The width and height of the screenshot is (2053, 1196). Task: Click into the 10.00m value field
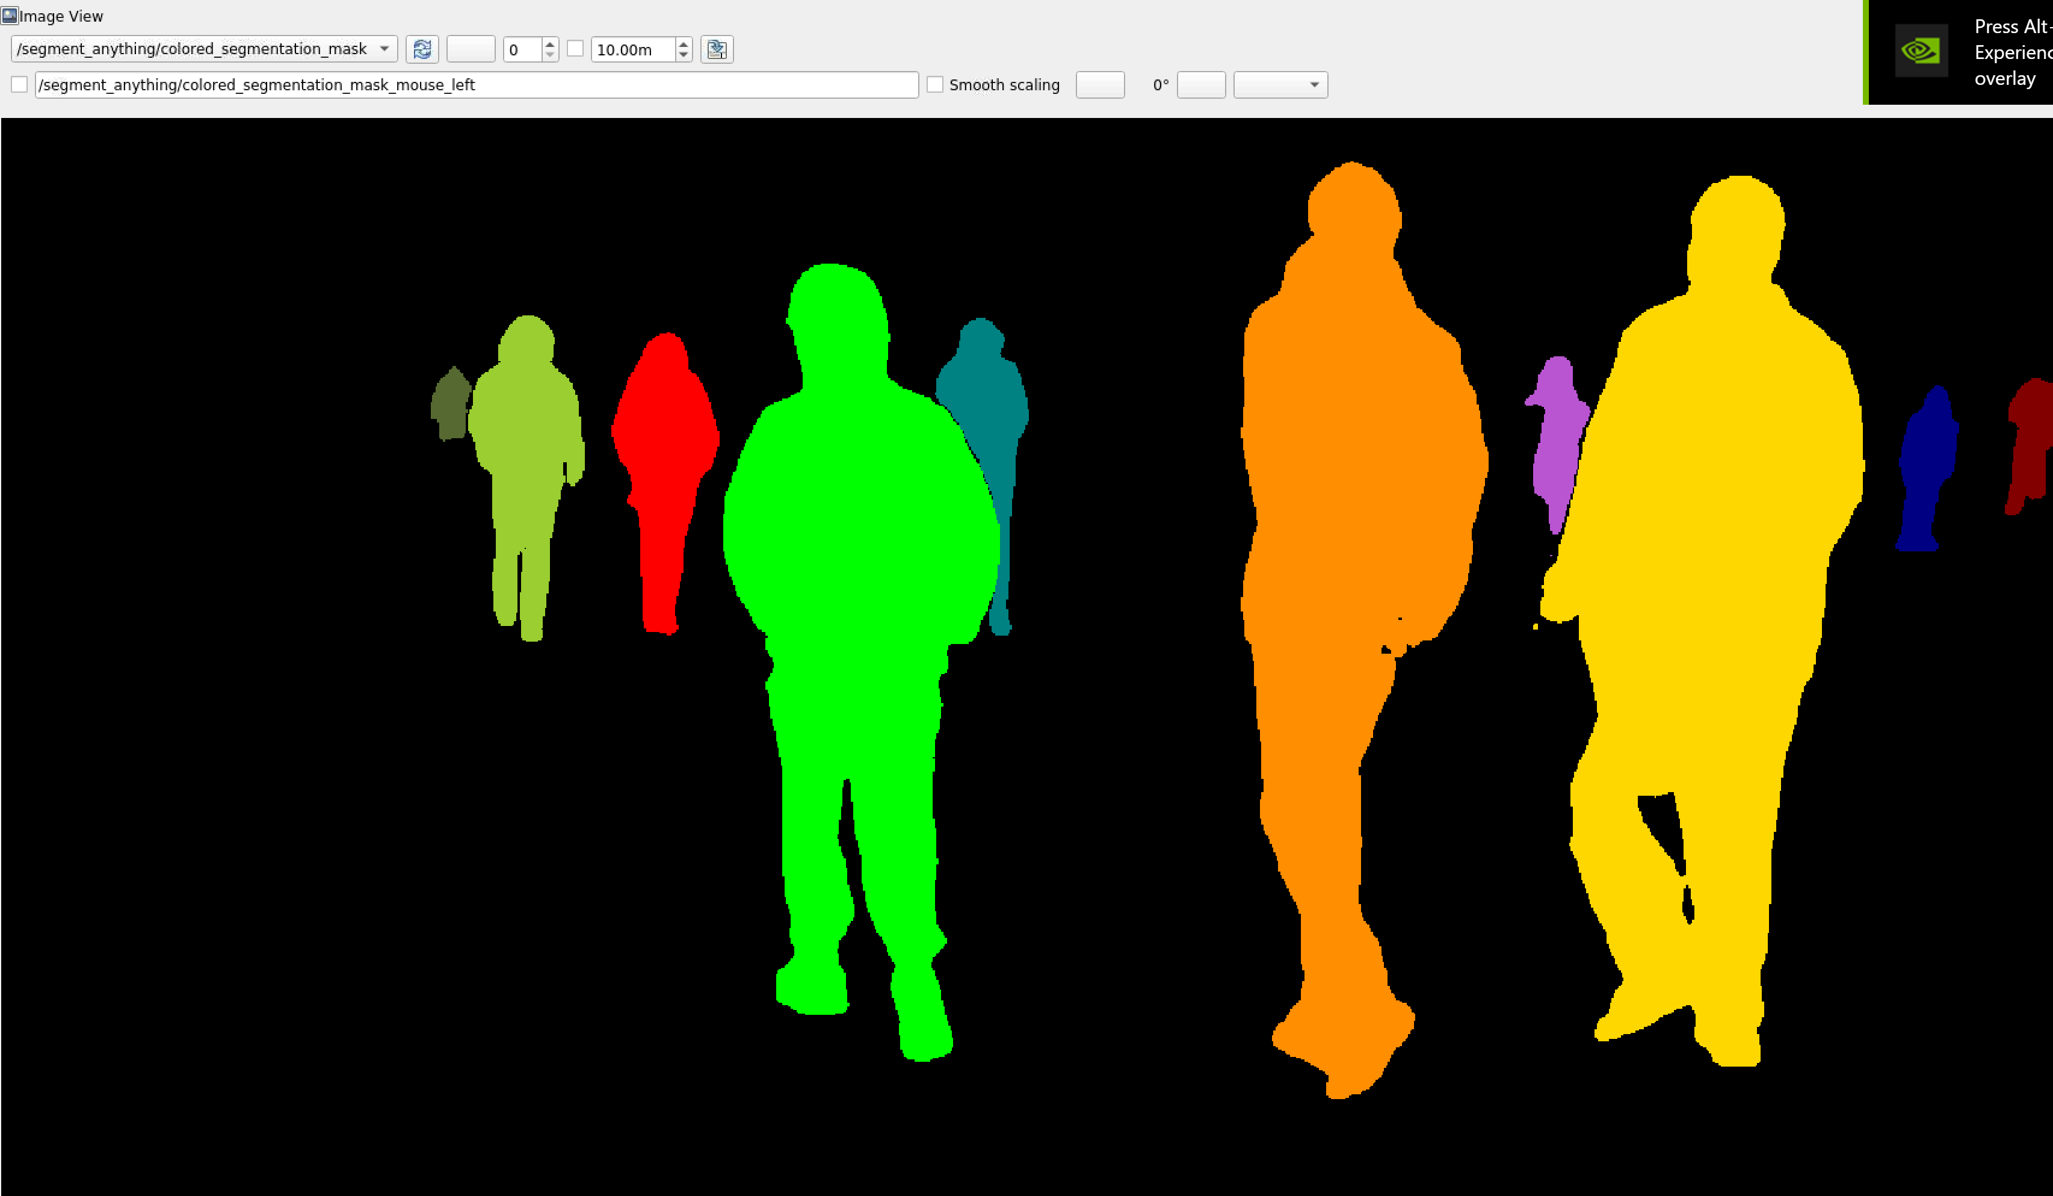(632, 50)
